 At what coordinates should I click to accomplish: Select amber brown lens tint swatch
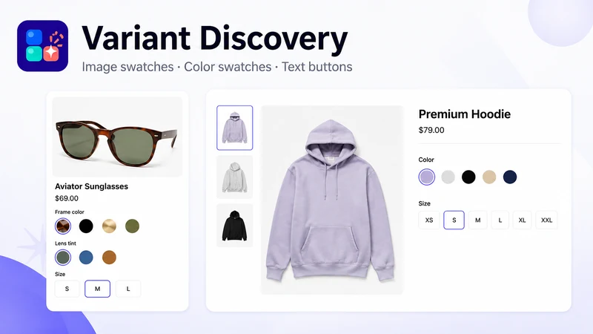click(109, 258)
